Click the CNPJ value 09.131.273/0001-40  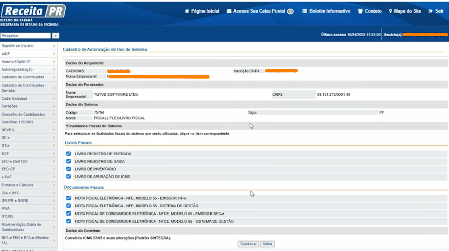click(334, 95)
